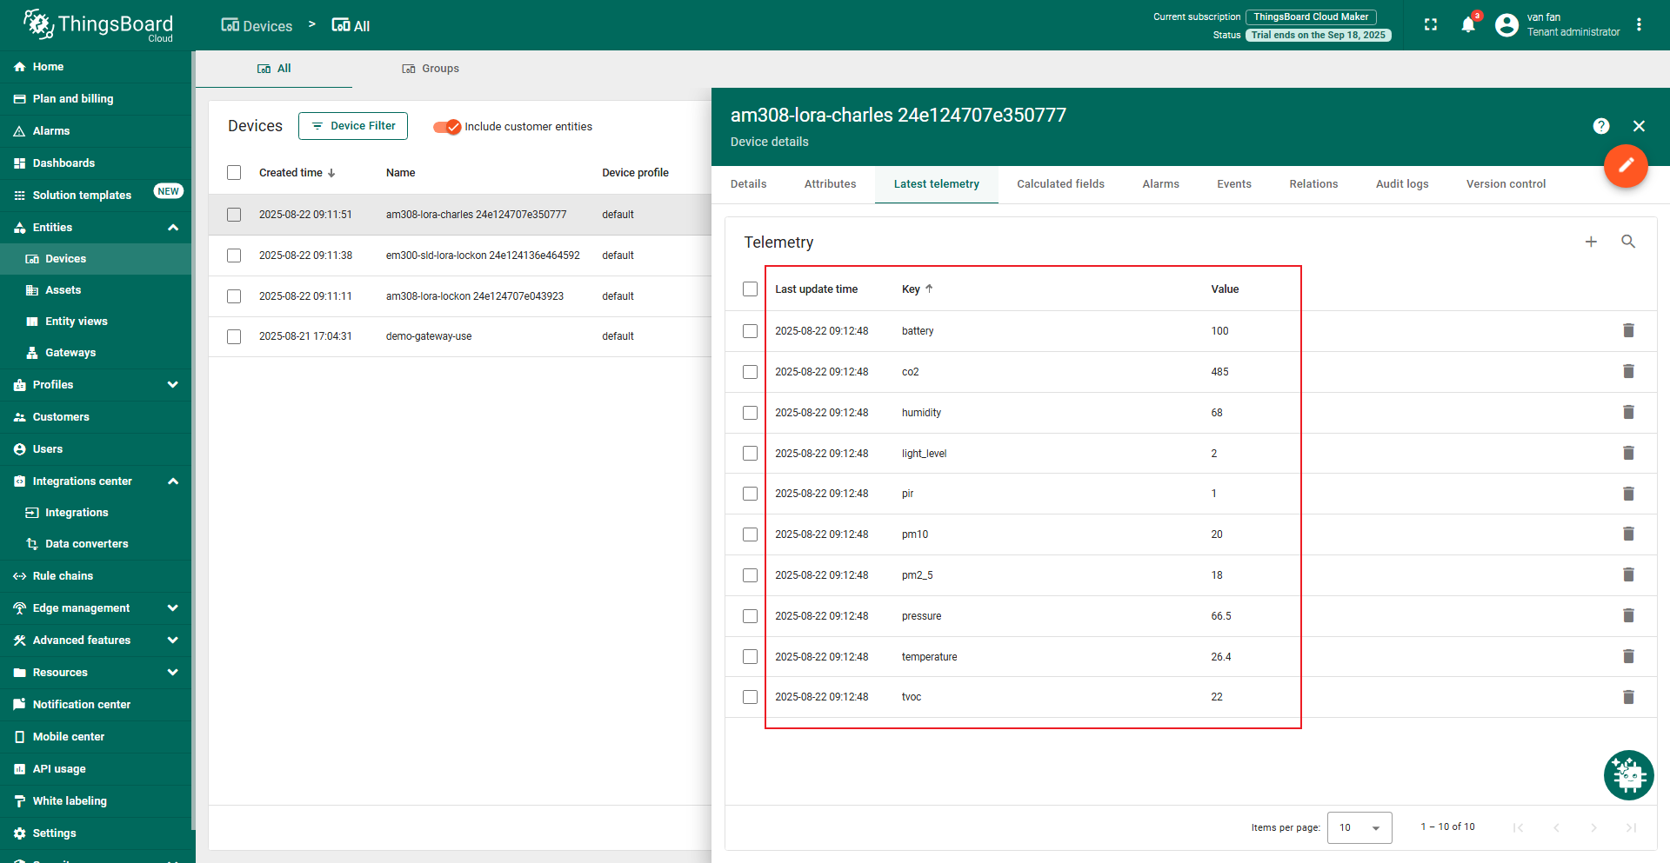1670x863 pixels.
Task: Switch to the Calculated fields tab
Action: [1060, 184]
